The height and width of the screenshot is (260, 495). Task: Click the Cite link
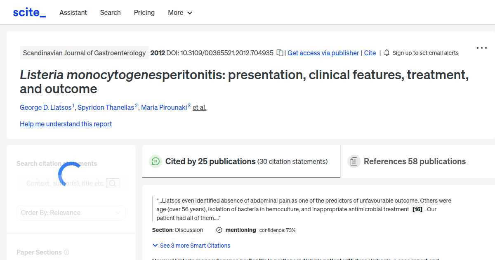coord(370,53)
